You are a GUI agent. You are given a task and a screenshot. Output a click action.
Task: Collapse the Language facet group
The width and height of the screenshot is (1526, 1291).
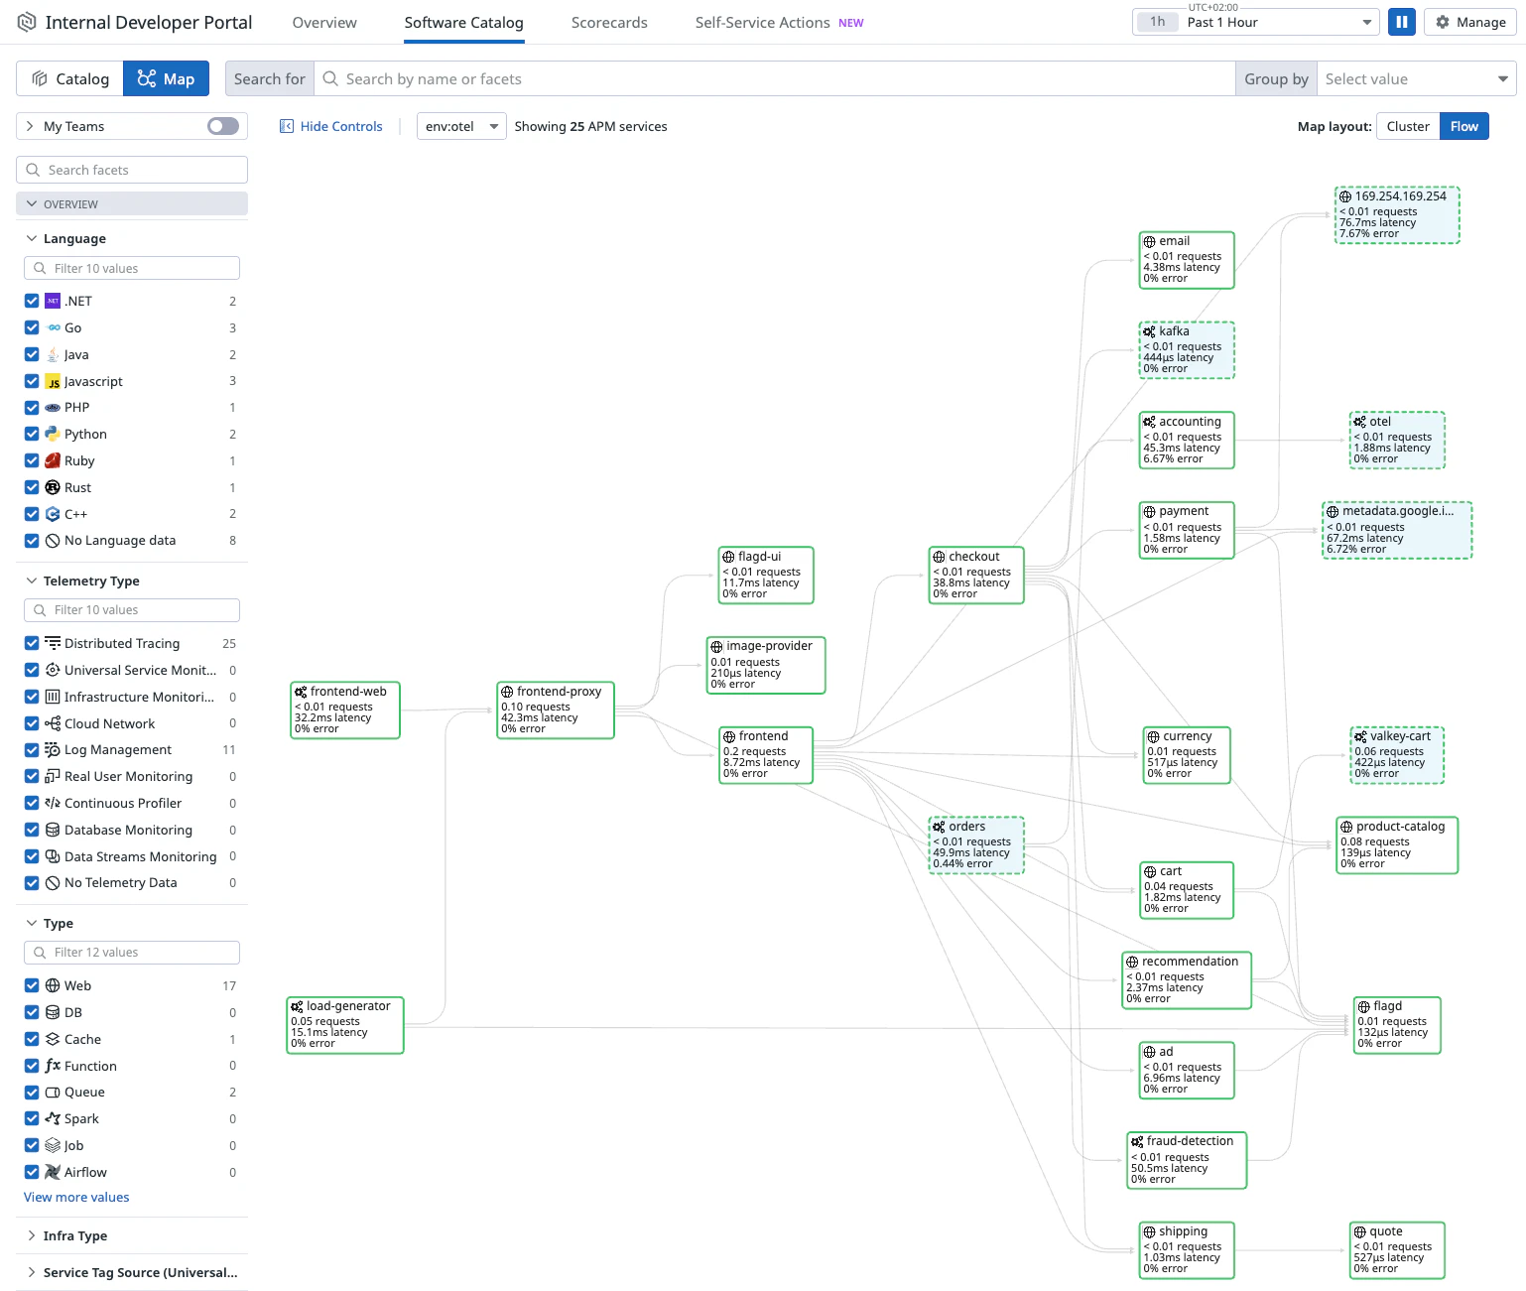32,238
